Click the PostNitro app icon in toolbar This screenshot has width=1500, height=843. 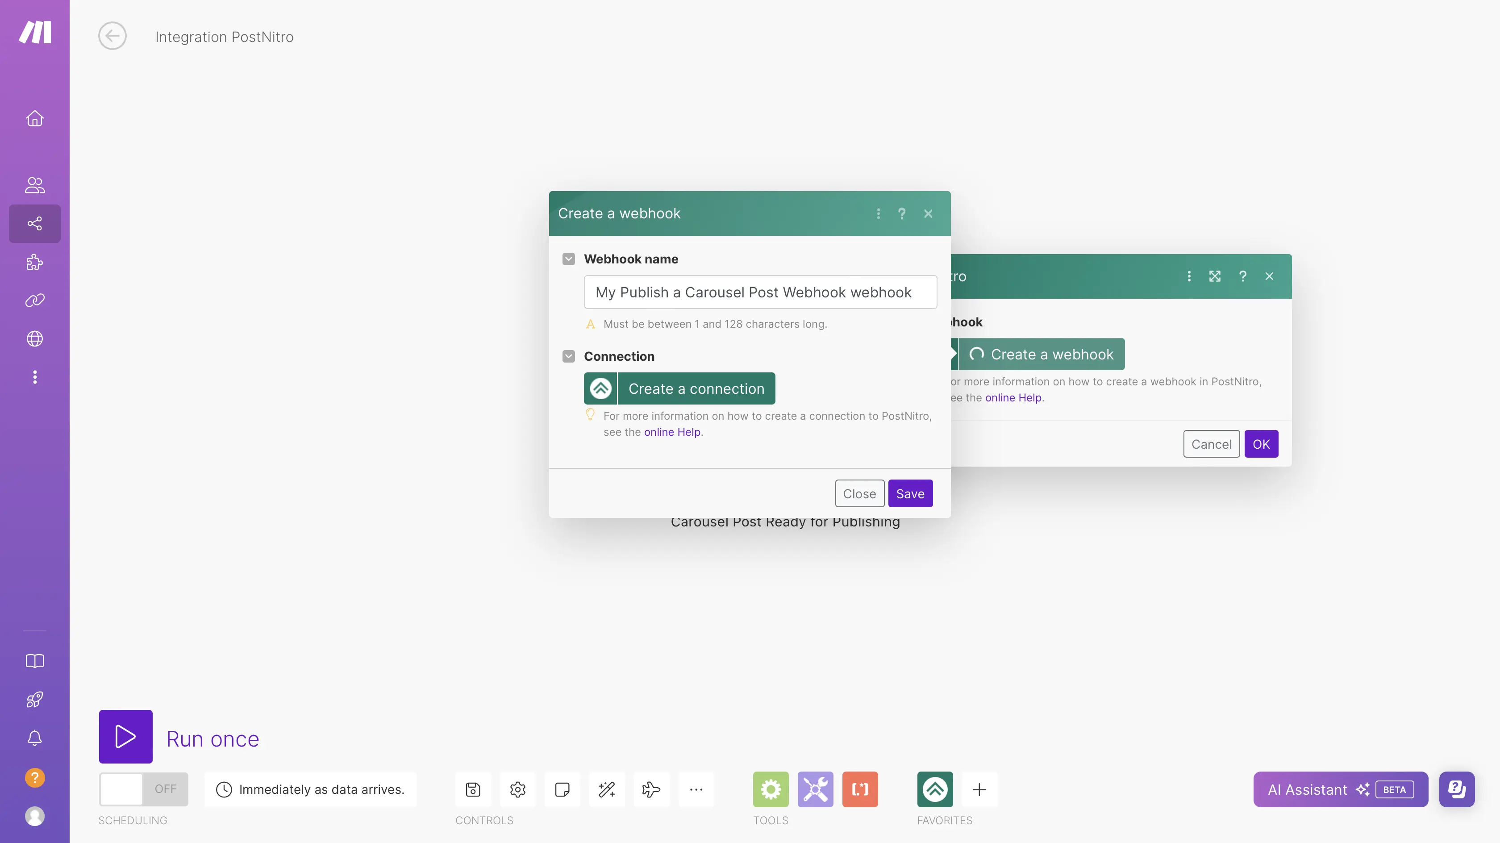pyautogui.click(x=934, y=789)
